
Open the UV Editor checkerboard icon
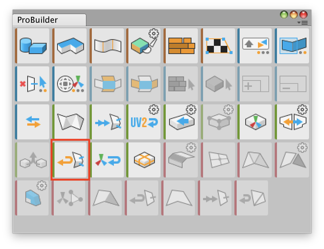218,46
